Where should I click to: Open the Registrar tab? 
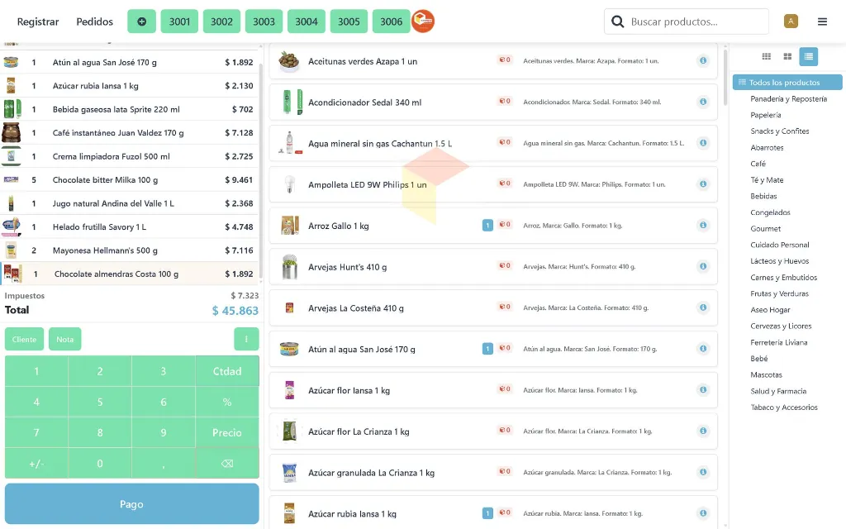38,21
